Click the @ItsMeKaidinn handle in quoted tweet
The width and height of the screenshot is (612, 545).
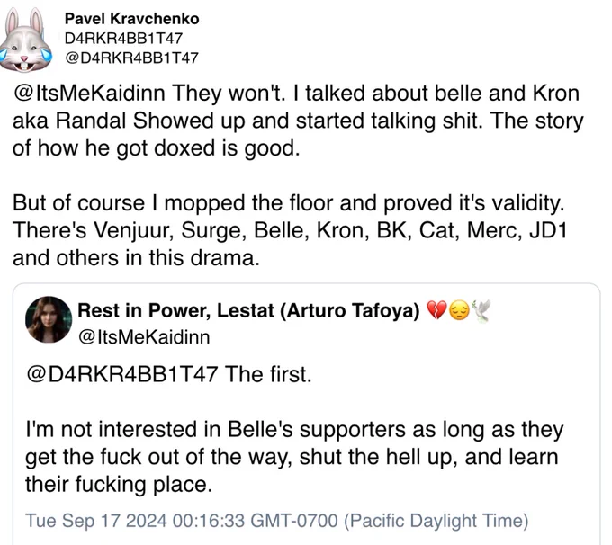click(144, 337)
